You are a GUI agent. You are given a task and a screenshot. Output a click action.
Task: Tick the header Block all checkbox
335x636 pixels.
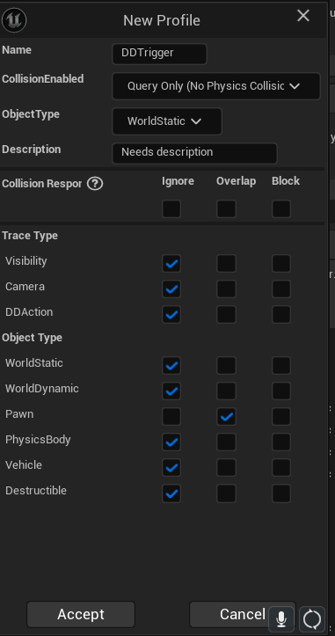pyautogui.click(x=281, y=208)
